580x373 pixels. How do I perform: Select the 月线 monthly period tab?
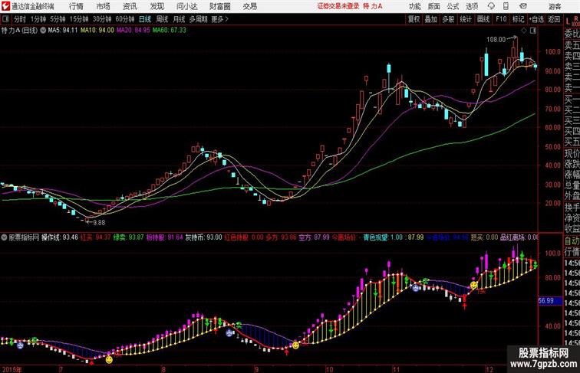(x=179, y=19)
